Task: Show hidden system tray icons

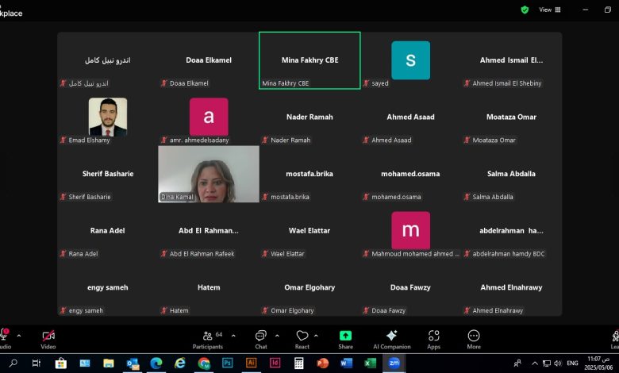Action: (x=535, y=363)
